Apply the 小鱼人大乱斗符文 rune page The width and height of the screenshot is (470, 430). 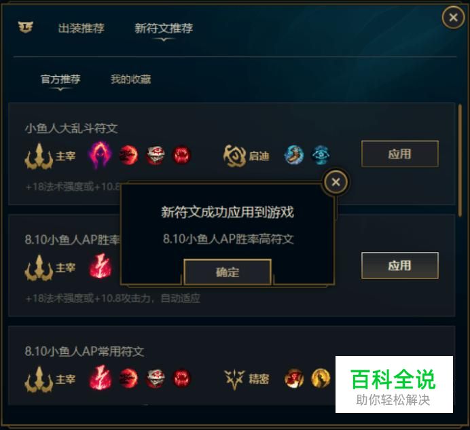(x=399, y=154)
